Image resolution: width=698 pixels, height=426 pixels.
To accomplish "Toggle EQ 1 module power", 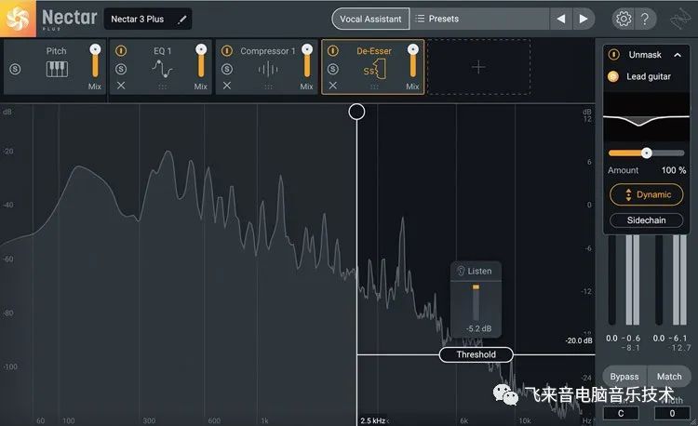I will (121, 51).
